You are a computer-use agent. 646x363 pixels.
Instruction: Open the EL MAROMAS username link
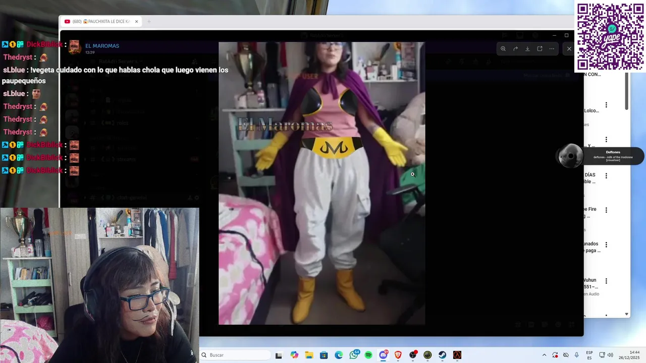[x=102, y=46]
